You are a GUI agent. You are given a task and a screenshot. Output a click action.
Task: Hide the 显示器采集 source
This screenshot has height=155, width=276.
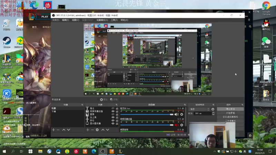pyautogui.click(x=113, y=123)
